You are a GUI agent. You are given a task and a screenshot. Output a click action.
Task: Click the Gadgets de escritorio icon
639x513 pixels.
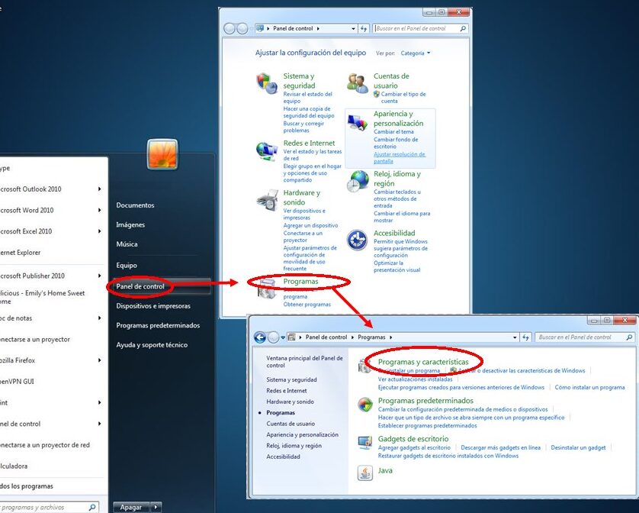(x=365, y=441)
